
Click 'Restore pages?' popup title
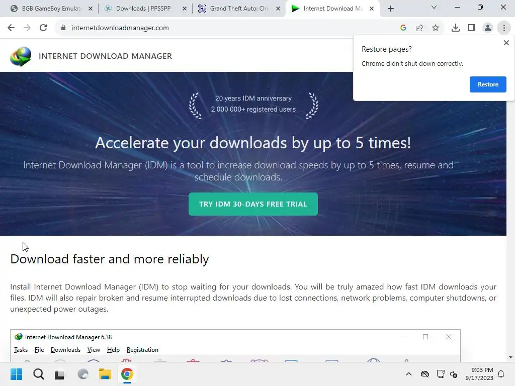[x=387, y=49]
